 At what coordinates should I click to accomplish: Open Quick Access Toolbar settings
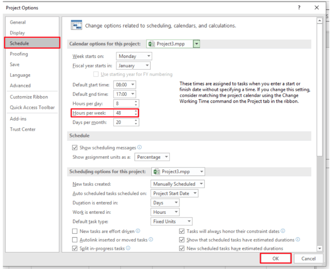32,107
